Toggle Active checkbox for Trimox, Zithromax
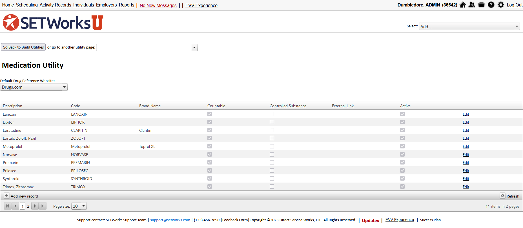The height and width of the screenshot is (228, 523). [402, 187]
